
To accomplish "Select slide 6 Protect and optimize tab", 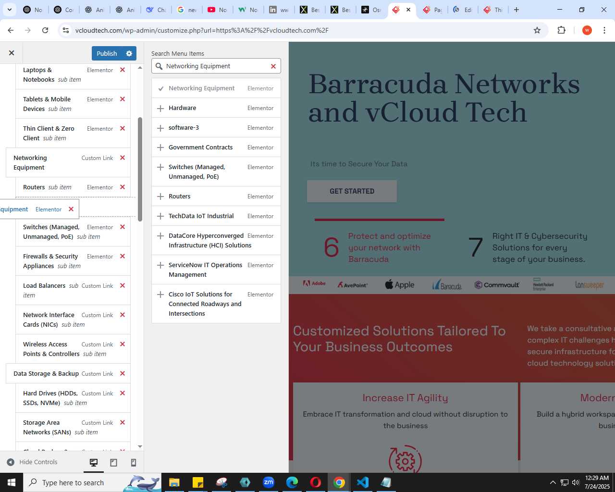I will 380,247.
